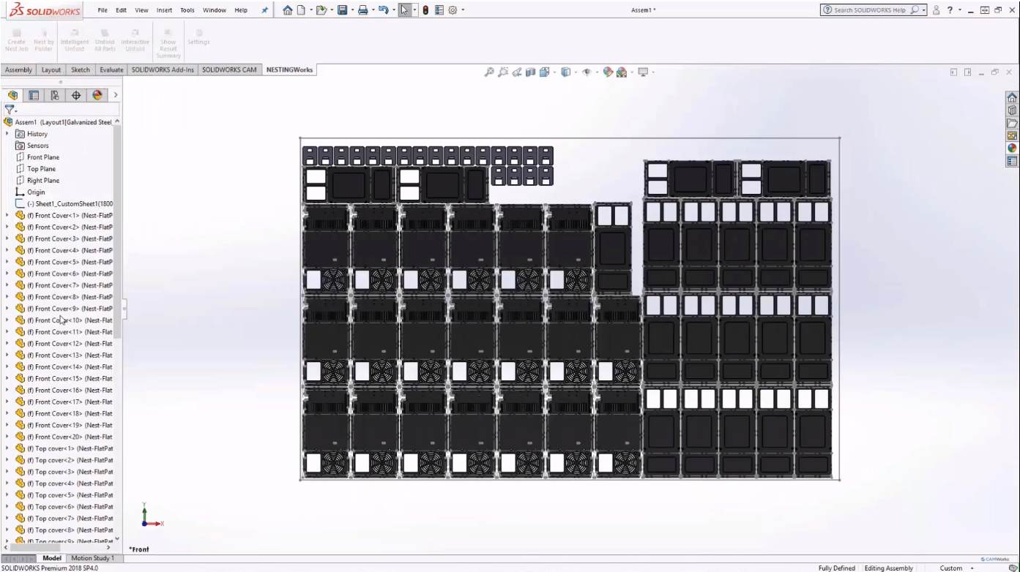
Task: Open the Tools menu
Action: (187, 10)
